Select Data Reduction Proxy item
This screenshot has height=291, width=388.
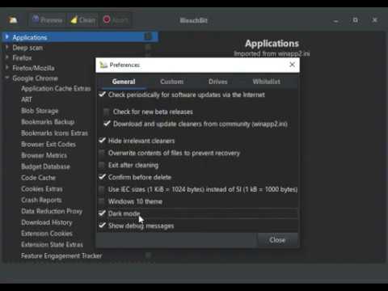[x=52, y=211]
